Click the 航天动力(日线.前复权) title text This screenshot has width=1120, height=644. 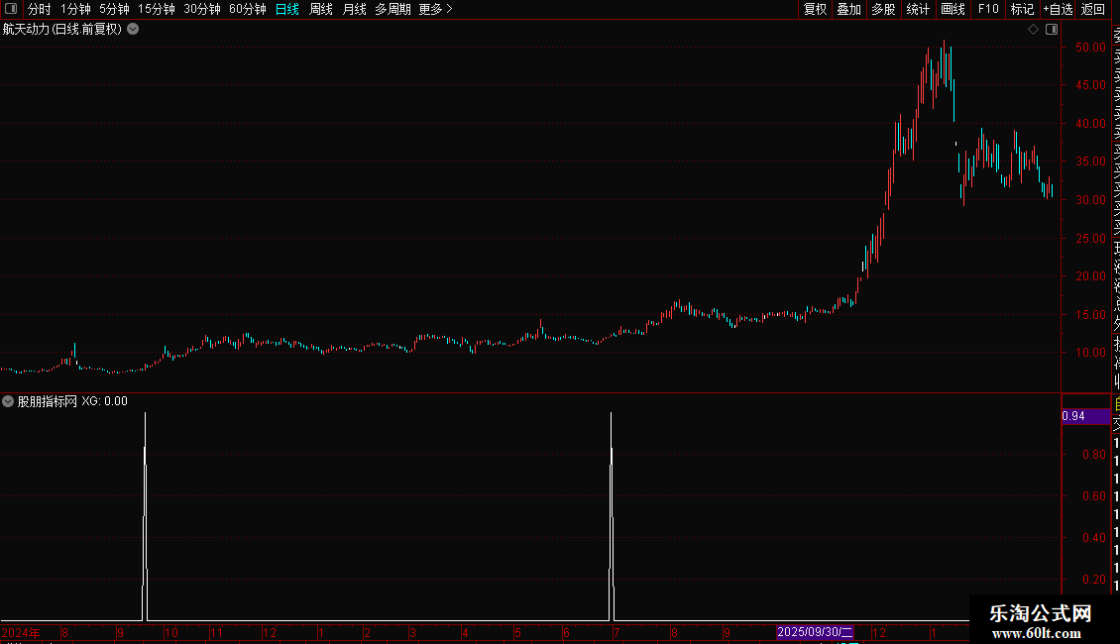coord(62,30)
